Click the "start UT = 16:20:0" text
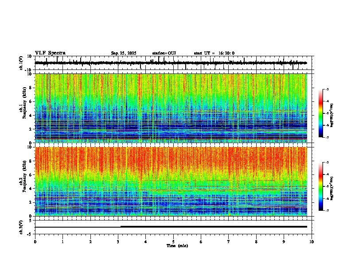The image size is (351, 271). tap(214, 53)
